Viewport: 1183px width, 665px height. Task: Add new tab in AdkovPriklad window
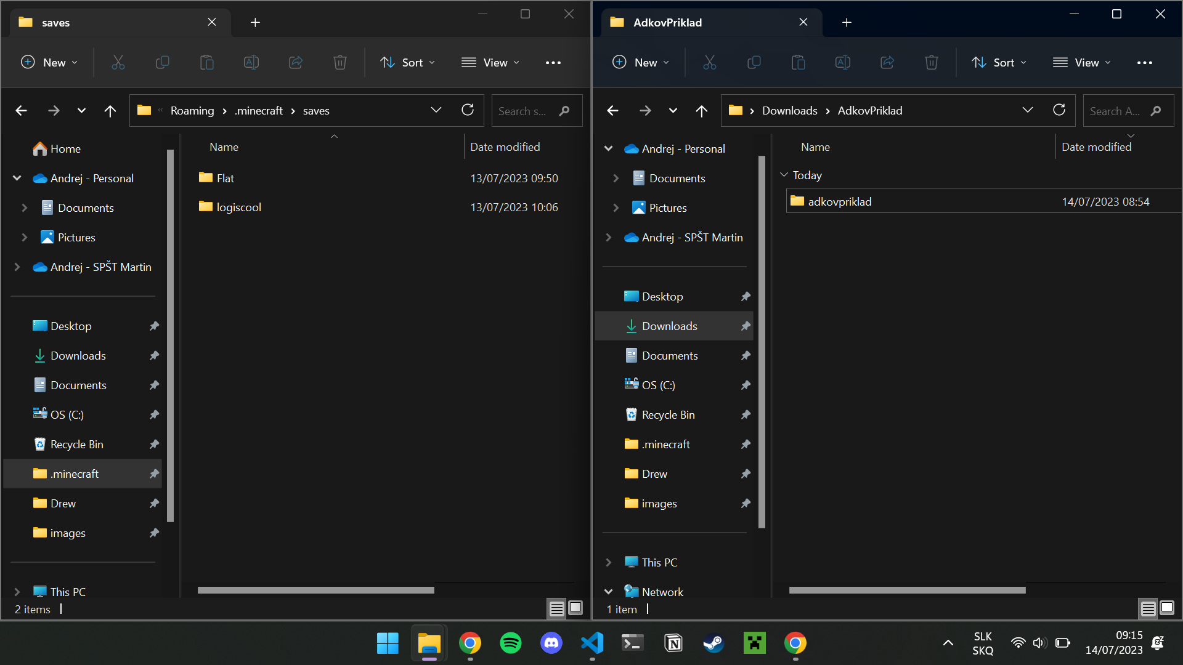pyautogui.click(x=847, y=22)
